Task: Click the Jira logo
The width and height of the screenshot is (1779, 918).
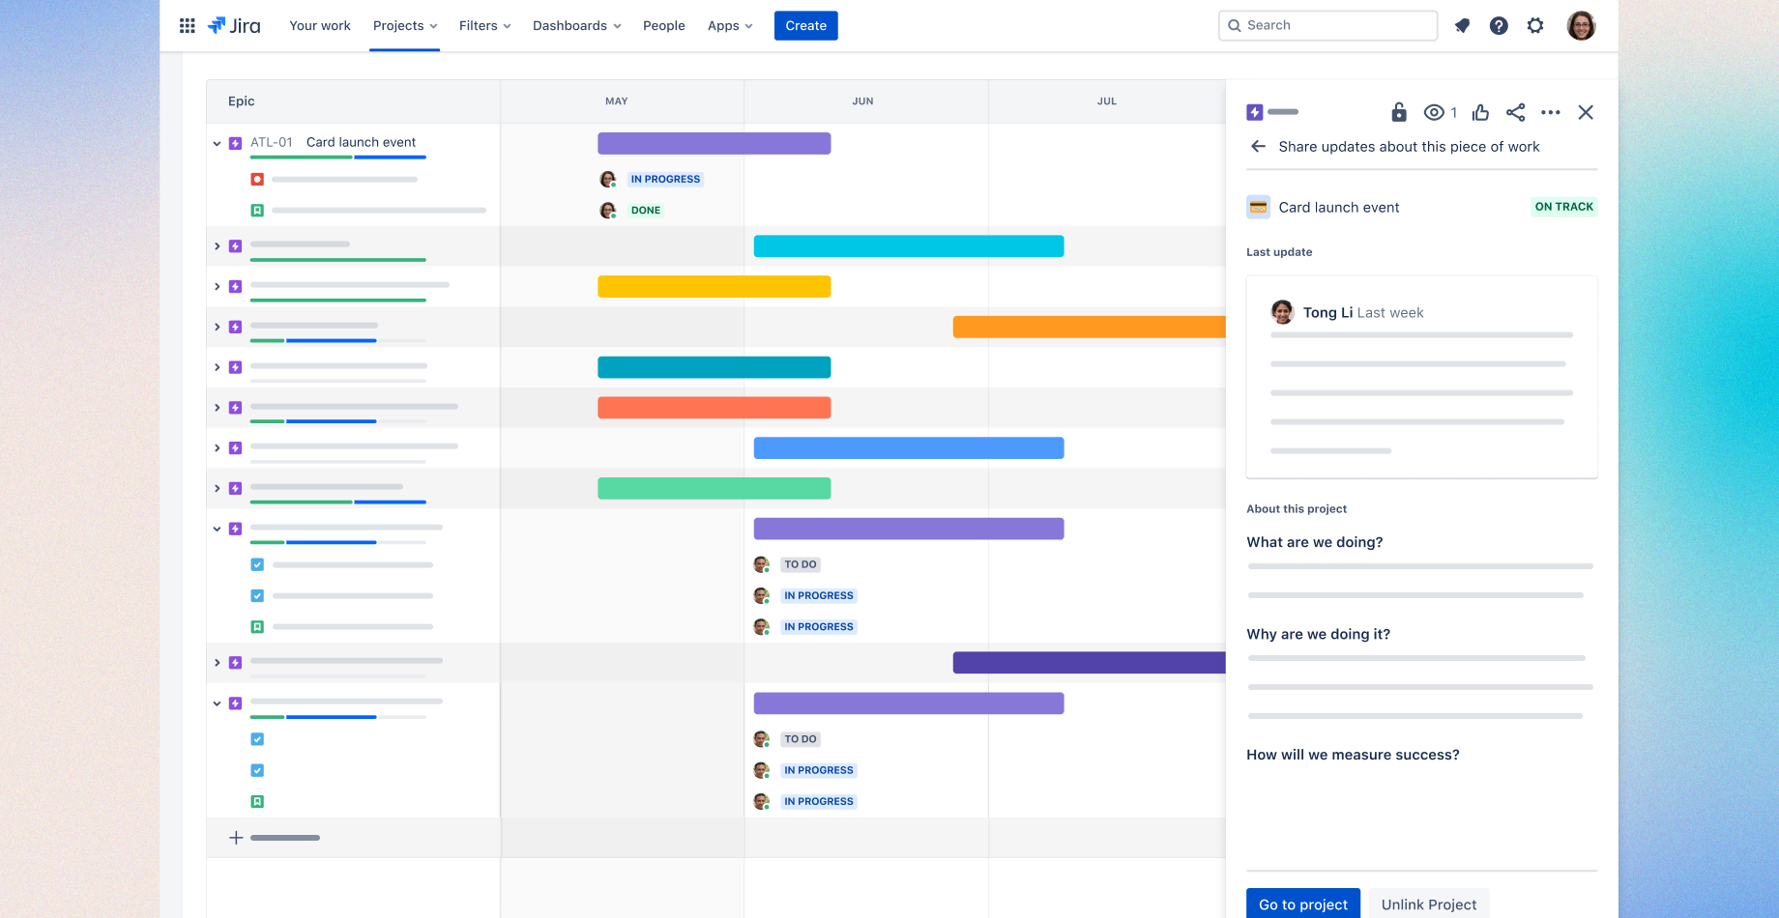Action: (x=234, y=26)
